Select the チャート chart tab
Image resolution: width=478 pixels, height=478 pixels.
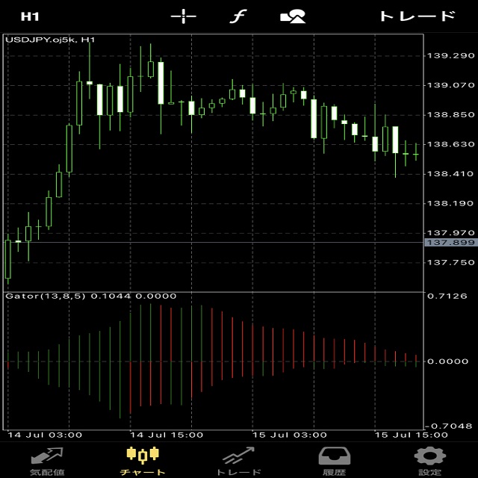(143, 462)
